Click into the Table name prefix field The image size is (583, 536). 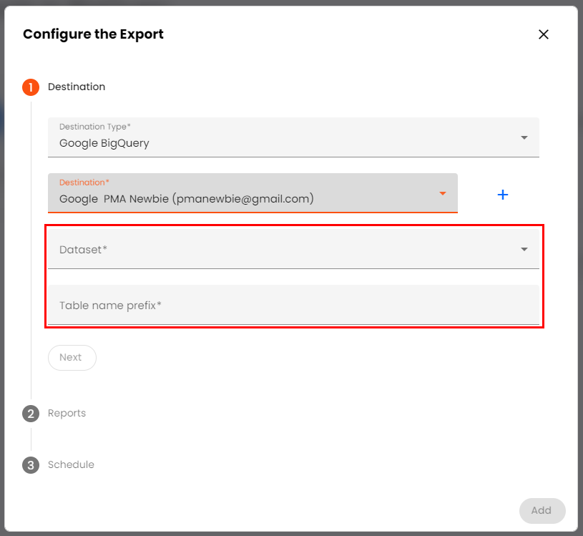pos(293,306)
